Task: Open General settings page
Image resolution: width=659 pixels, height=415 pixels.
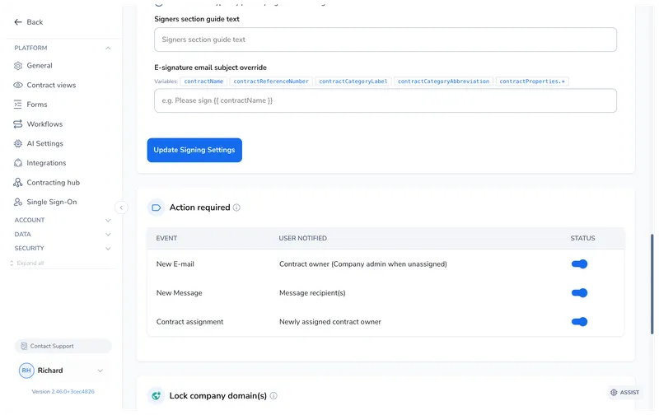Action: pos(40,66)
